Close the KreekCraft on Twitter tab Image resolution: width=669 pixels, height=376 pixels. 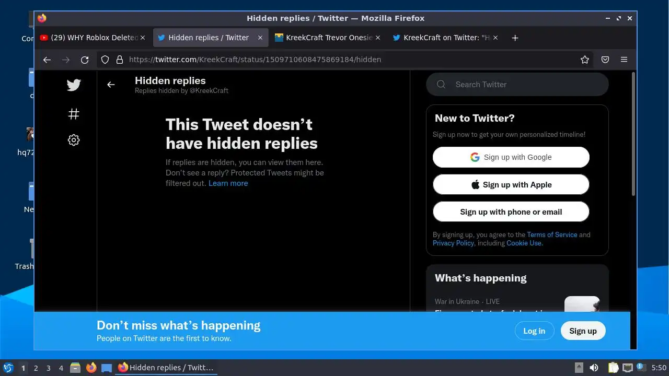tap(495, 38)
